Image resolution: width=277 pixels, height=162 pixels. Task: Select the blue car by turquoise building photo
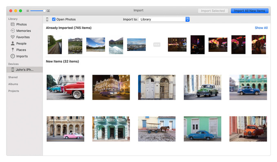[x=248, y=87]
